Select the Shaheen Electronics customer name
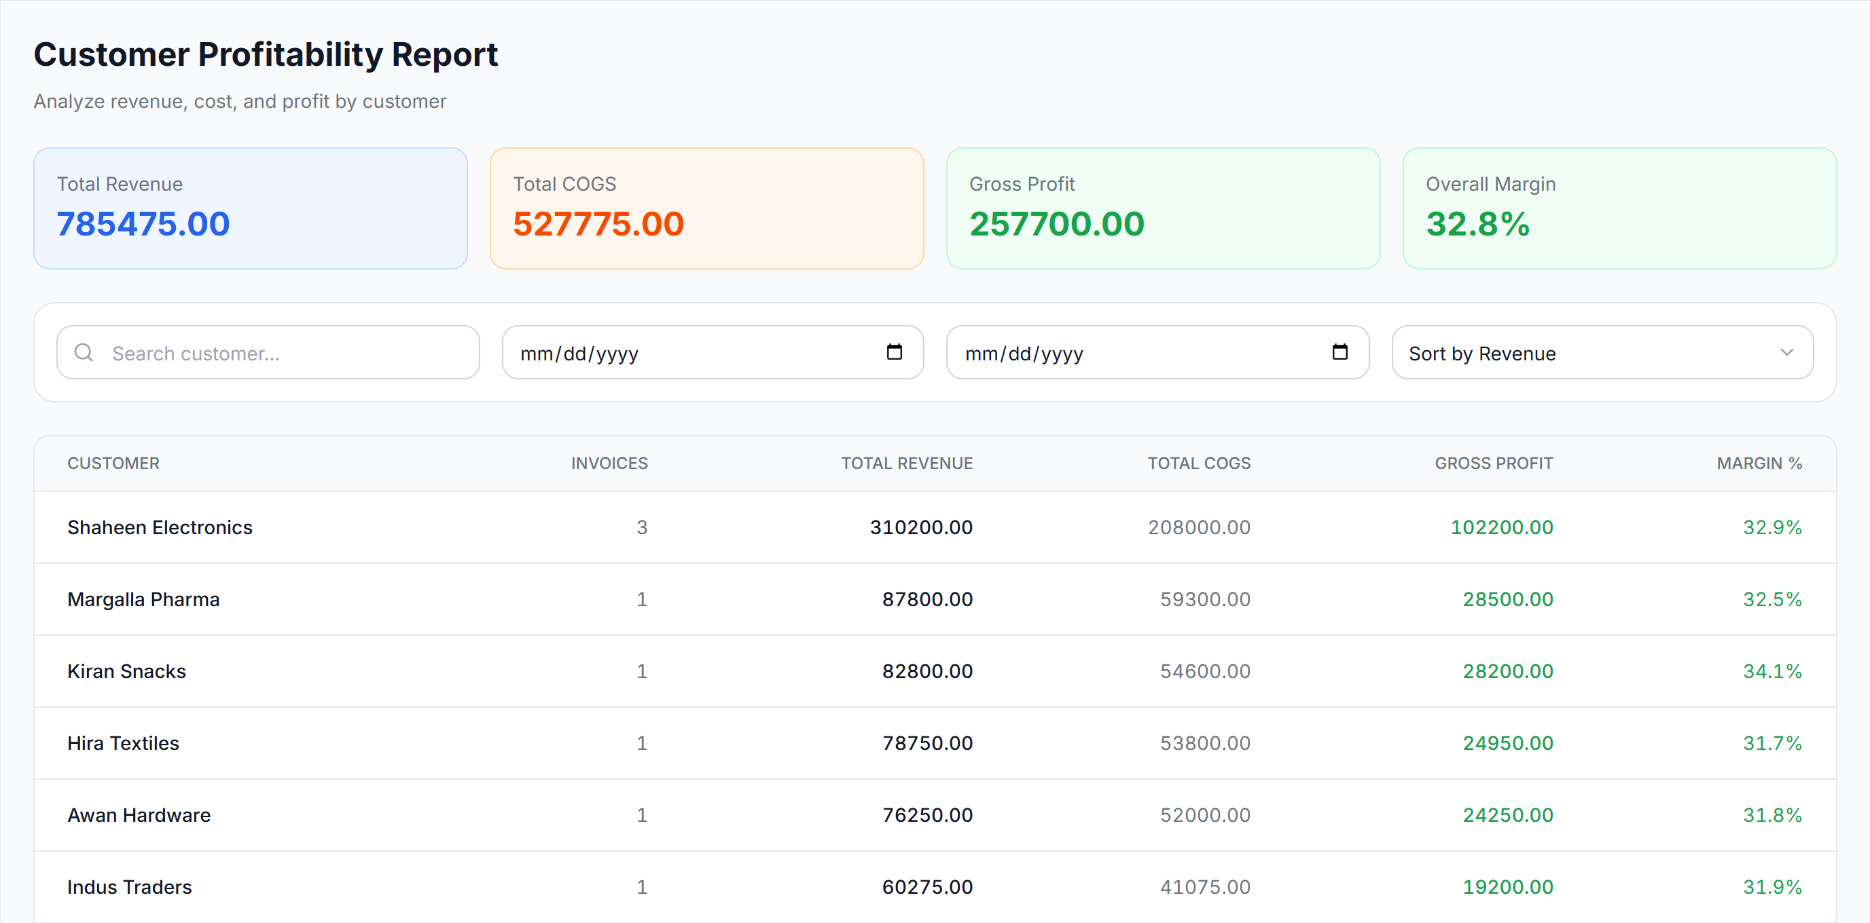The width and height of the screenshot is (1870, 923). (160, 527)
